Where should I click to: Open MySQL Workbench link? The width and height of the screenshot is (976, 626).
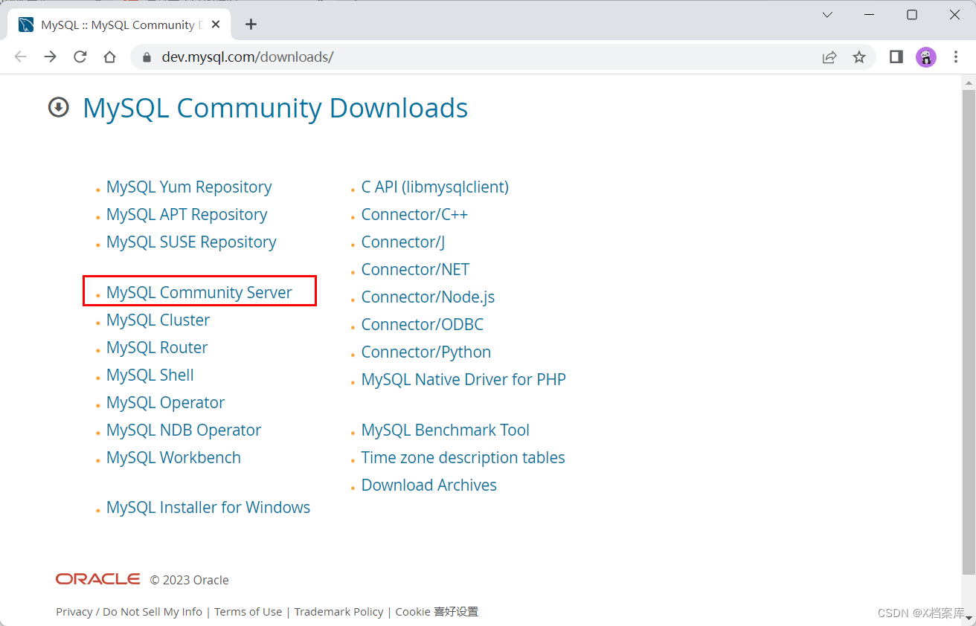pyautogui.click(x=173, y=457)
